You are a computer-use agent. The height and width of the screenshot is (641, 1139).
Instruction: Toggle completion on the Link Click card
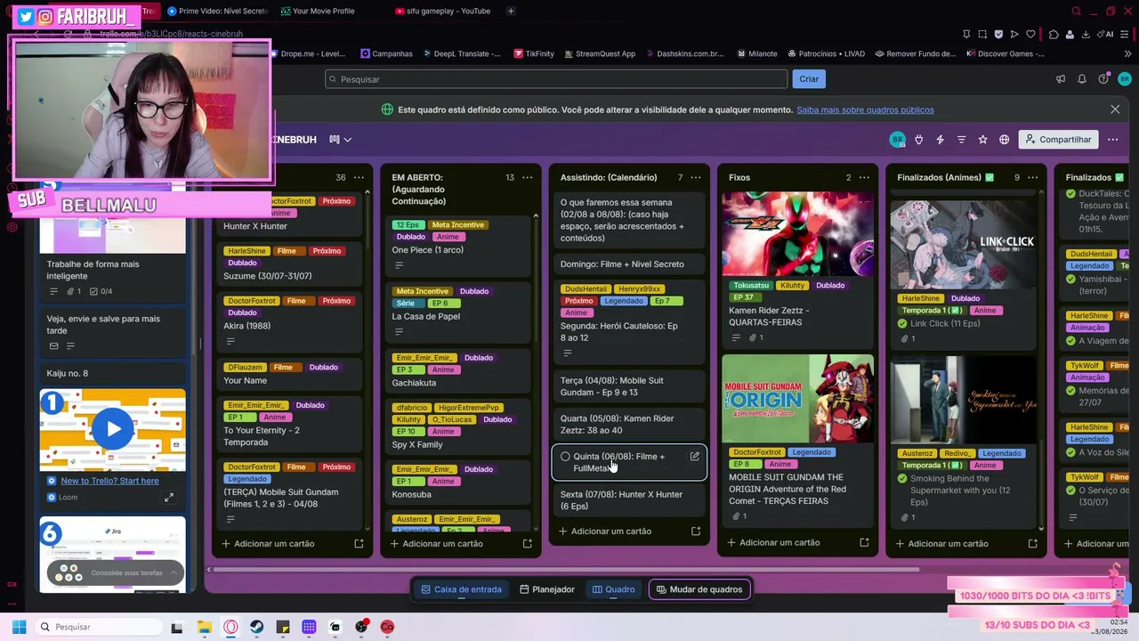click(x=902, y=323)
